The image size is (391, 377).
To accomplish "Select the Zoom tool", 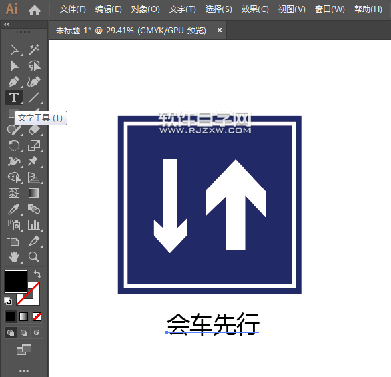I will (34, 257).
